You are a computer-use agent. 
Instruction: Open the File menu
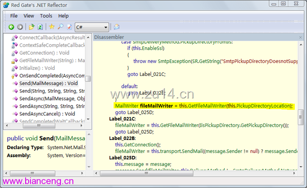[14, 16]
